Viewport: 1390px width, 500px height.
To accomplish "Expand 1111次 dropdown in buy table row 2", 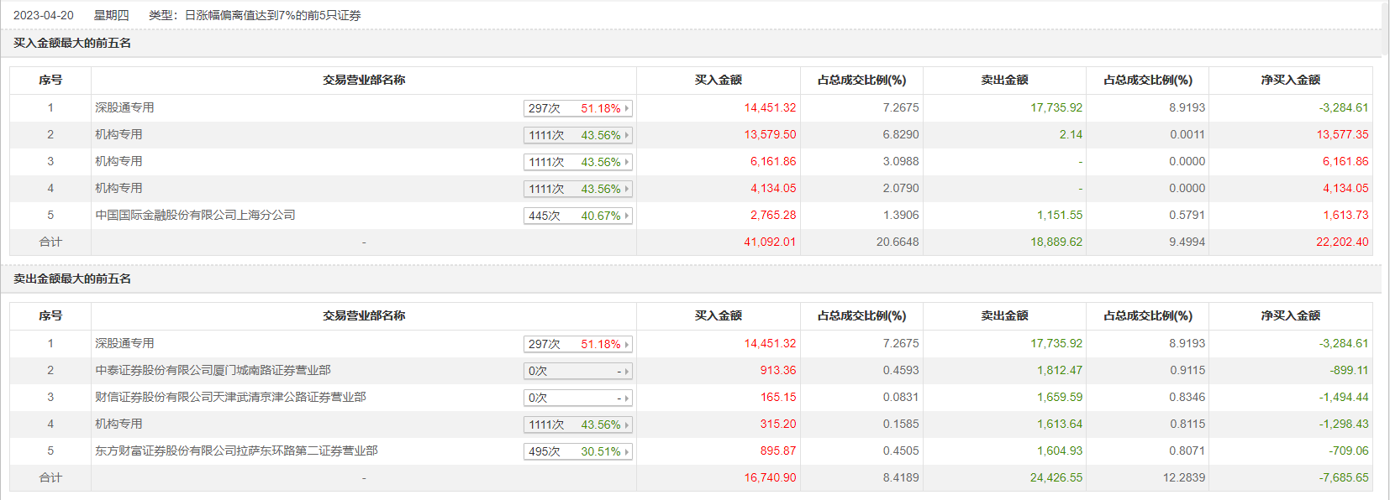I will 626,135.
